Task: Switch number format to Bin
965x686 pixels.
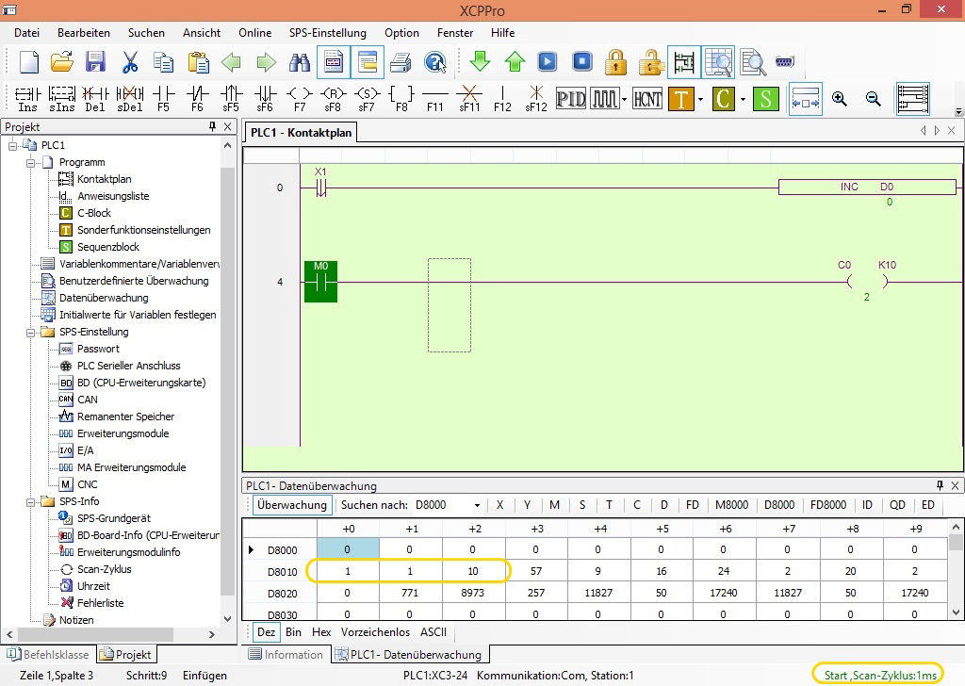Action: tap(293, 631)
